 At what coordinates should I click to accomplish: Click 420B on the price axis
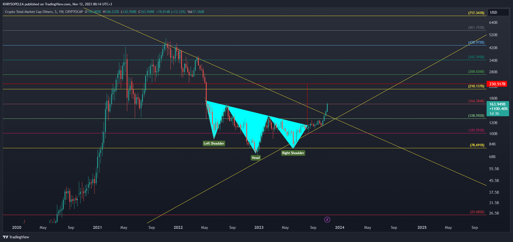(x=493, y=48)
